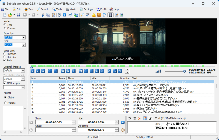Click the orange information icon
Viewport: 219px width, 140px height.
pos(99,15)
